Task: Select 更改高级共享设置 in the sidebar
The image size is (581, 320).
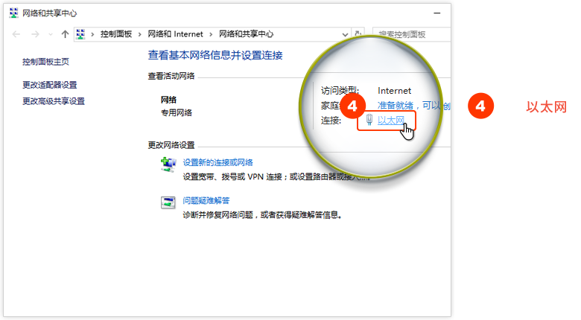Action: pyautogui.click(x=53, y=101)
